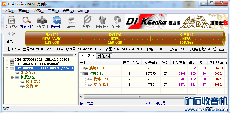
Task: Open the 硬盘(D) menu
Action: (x=24, y=11)
